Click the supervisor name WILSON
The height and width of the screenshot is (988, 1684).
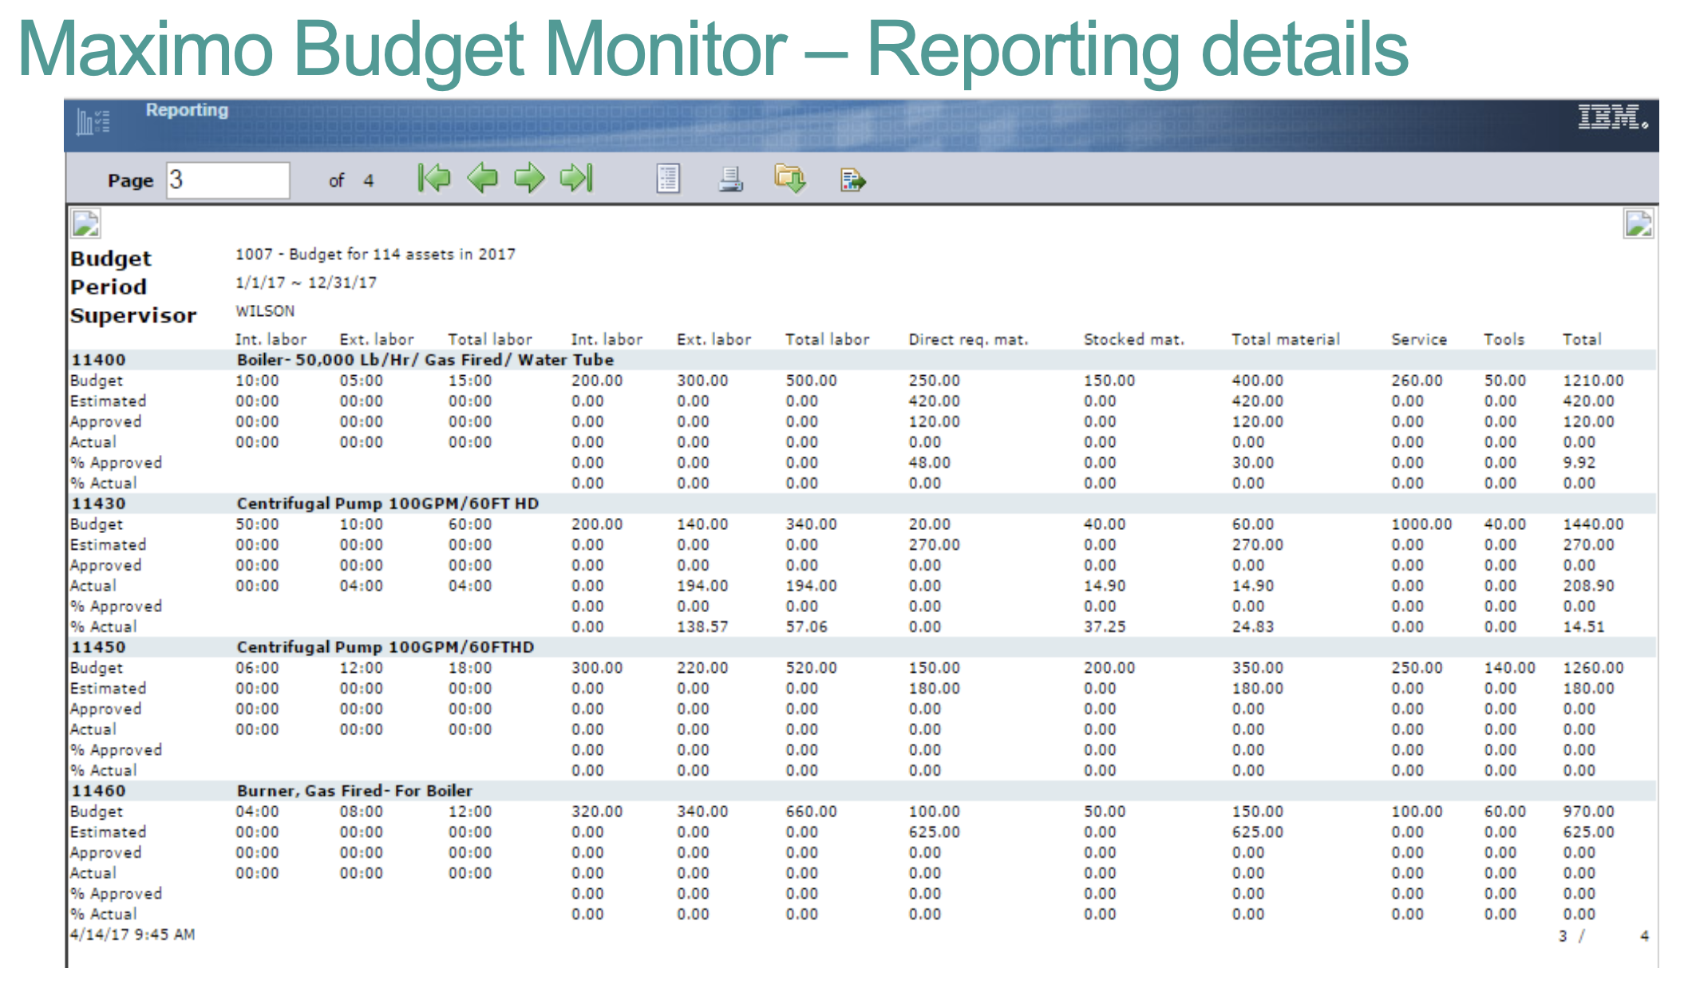pos(265,310)
